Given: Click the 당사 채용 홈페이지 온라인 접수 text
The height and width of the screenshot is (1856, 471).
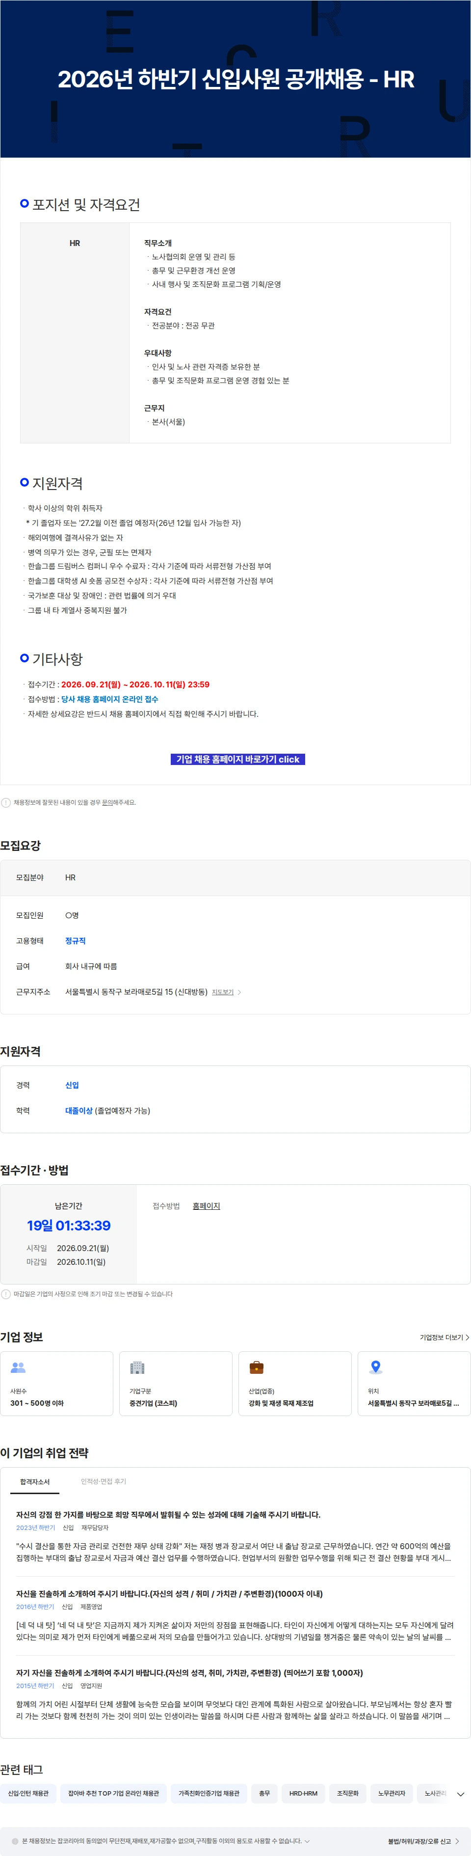Looking at the screenshot, I should click(x=109, y=699).
